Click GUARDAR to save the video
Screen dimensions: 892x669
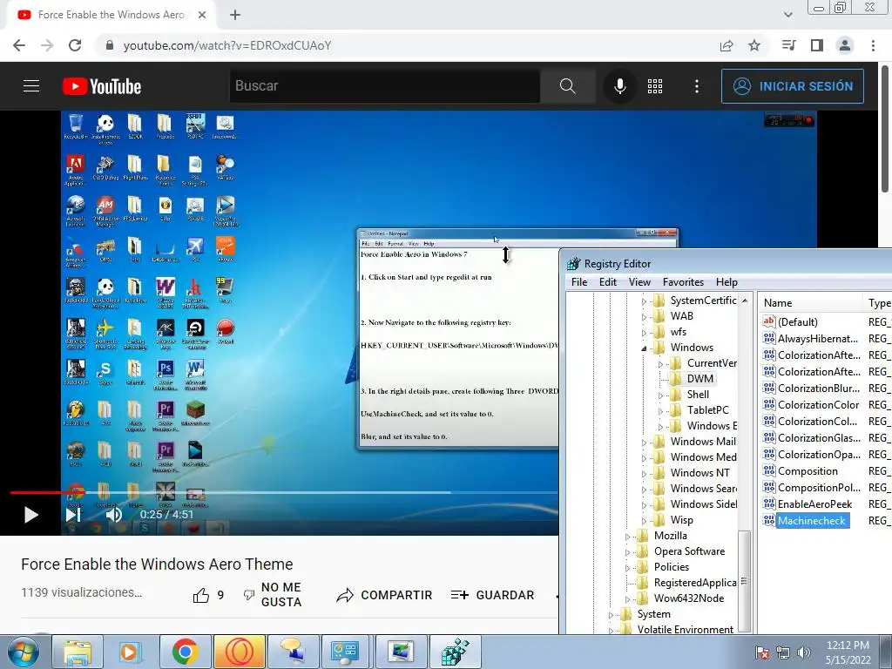pos(493,595)
